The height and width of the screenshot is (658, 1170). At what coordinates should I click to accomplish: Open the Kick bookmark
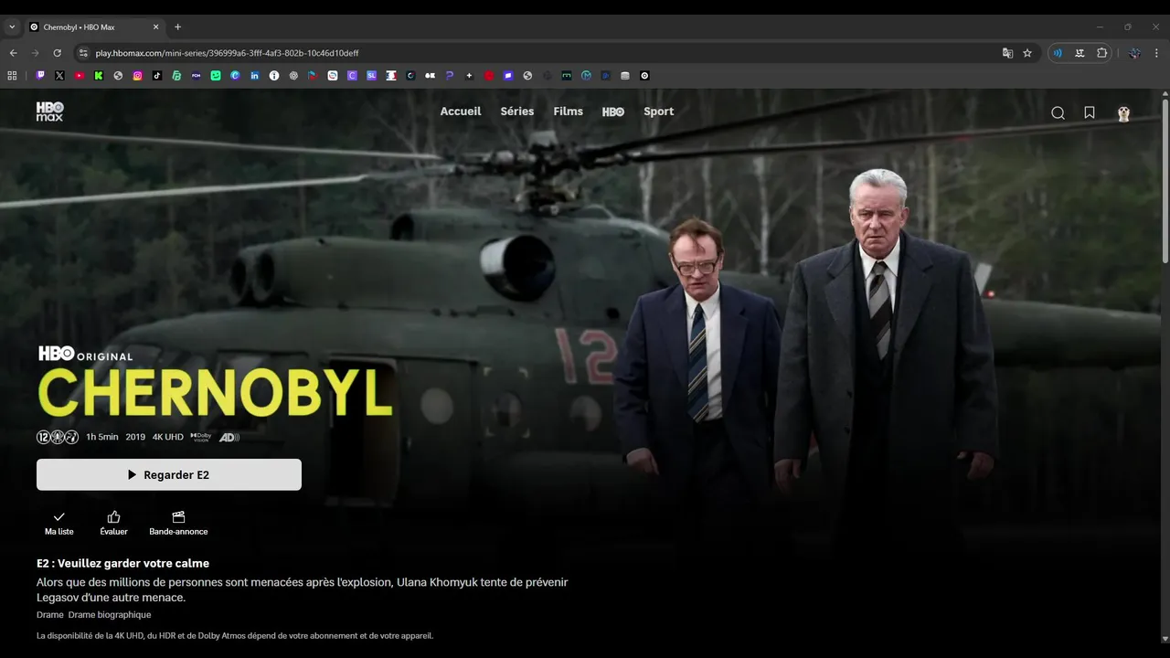(99, 76)
